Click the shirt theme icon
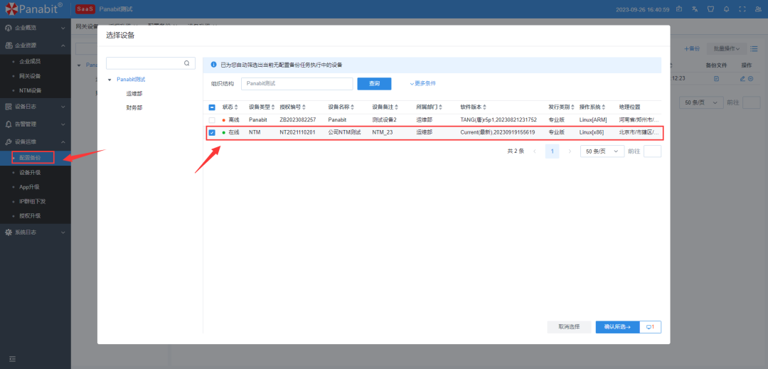 click(710, 9)
